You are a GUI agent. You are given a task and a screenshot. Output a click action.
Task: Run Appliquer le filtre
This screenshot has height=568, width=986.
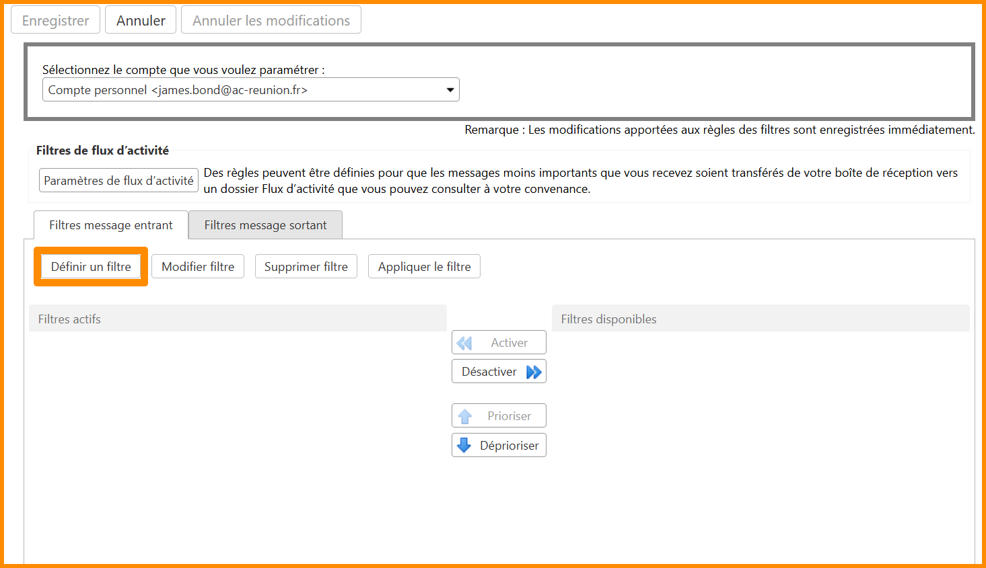pos(424,267)
